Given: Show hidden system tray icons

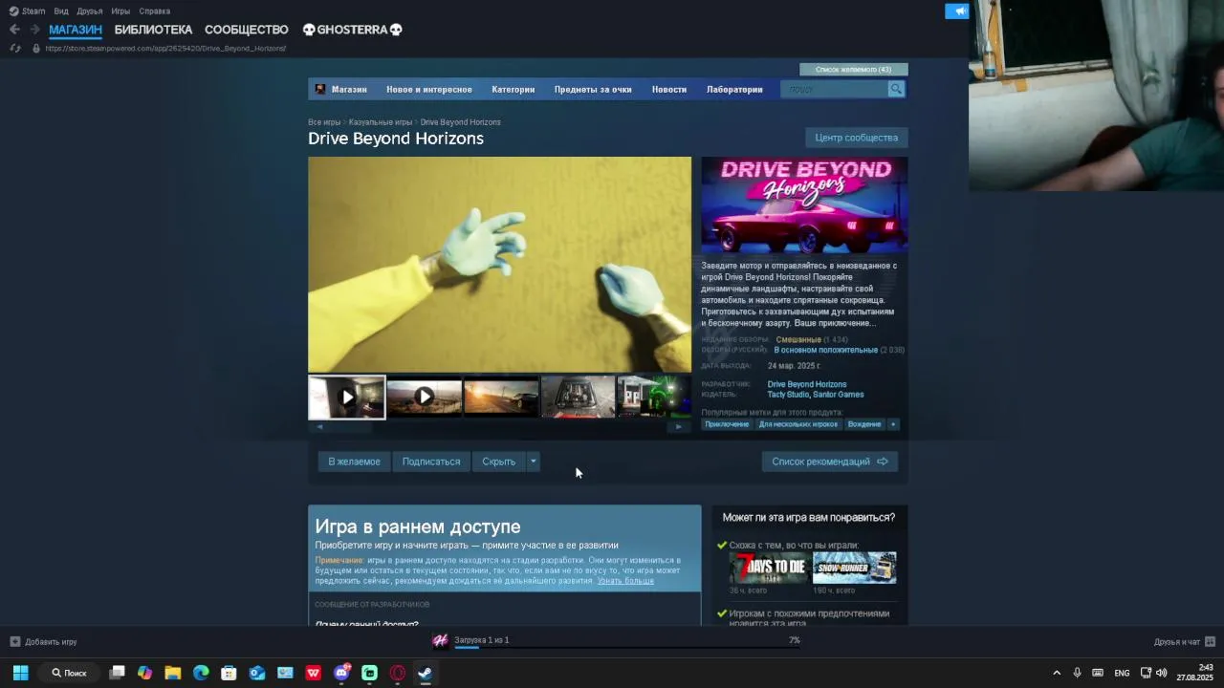Looking at the screenshot, I should 1057,673.
